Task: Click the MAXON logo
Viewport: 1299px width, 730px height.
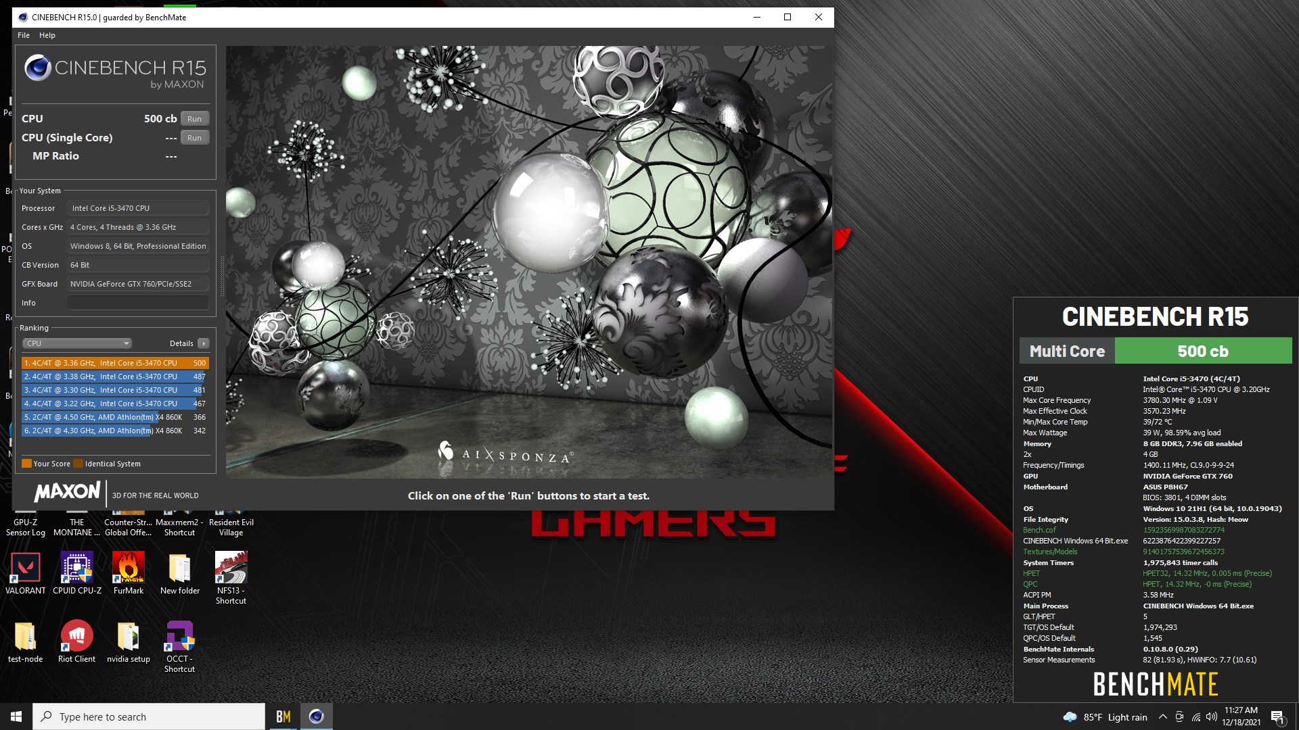Action: coord(67,491)
